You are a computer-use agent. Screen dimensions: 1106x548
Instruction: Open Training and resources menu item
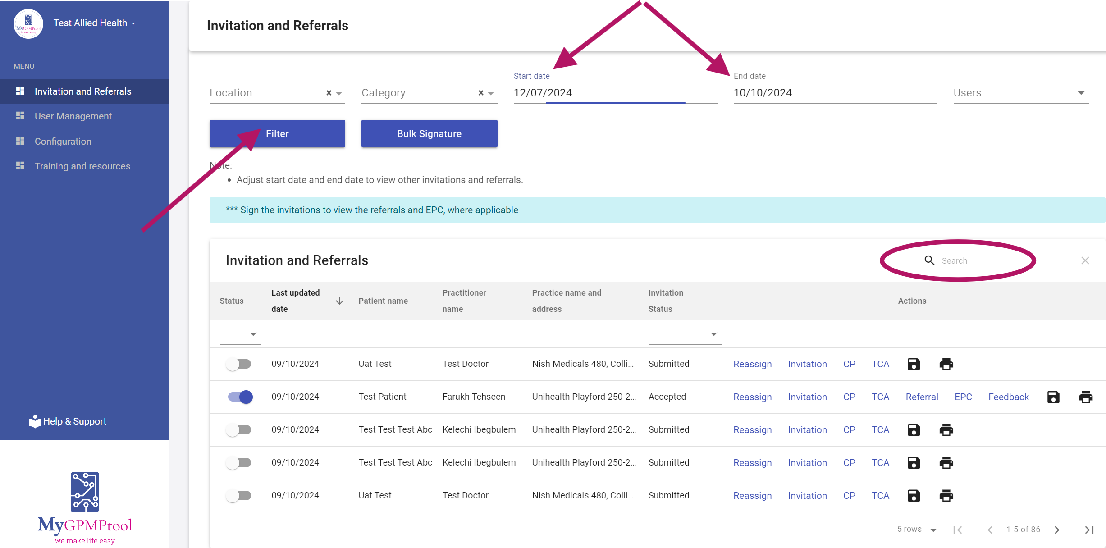[x=84, y=166]
